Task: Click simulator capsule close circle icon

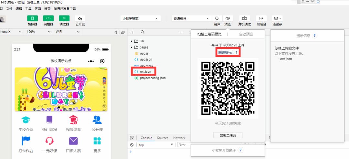Action: [x=102, y=61]
